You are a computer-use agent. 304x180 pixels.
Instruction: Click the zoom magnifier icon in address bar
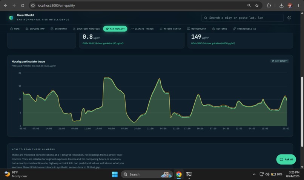pyautogui.click(x=249, y=5)
